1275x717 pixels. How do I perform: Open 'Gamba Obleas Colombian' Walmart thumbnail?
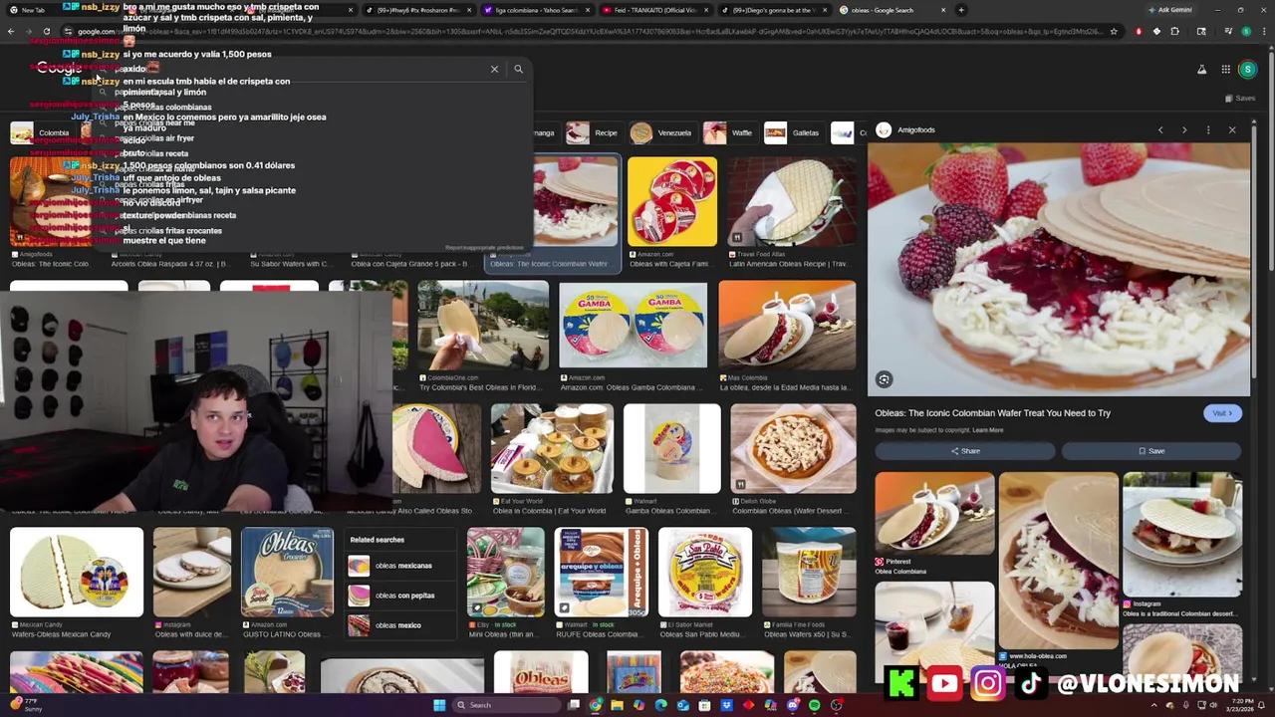(671, 448)
